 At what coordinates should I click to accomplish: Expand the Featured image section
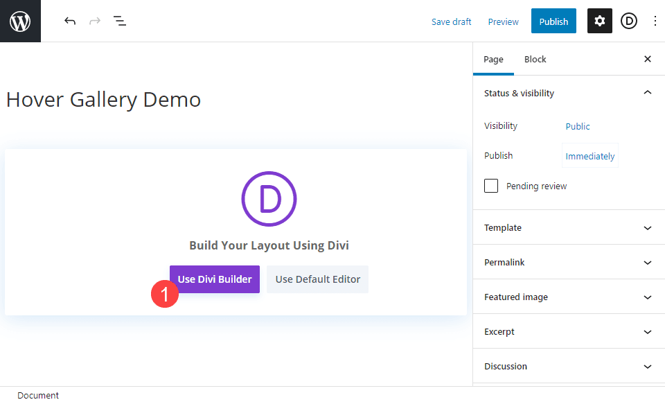(x=648, y=297)
